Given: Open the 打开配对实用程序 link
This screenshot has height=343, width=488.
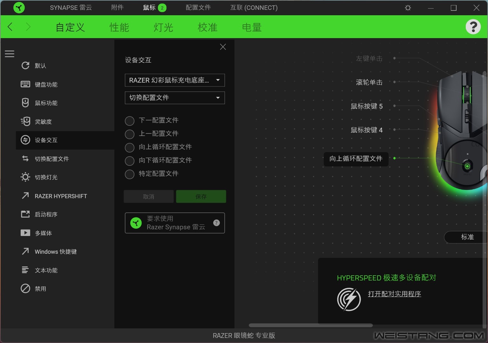Looking at the screenshot, I should pos(394,294).
